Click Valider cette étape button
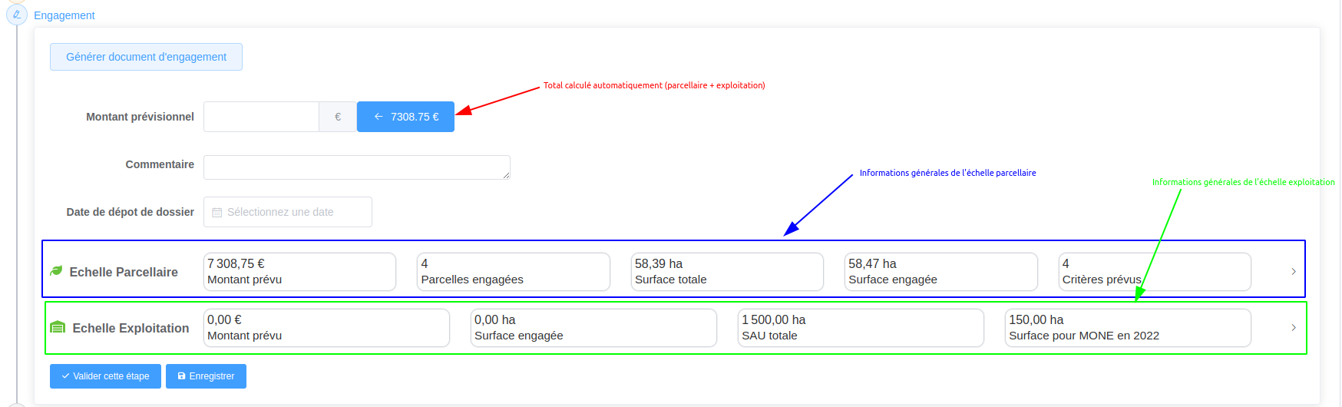Image resolution: width=1342 pixels, height=407 pixels. [x=105, y=376]
